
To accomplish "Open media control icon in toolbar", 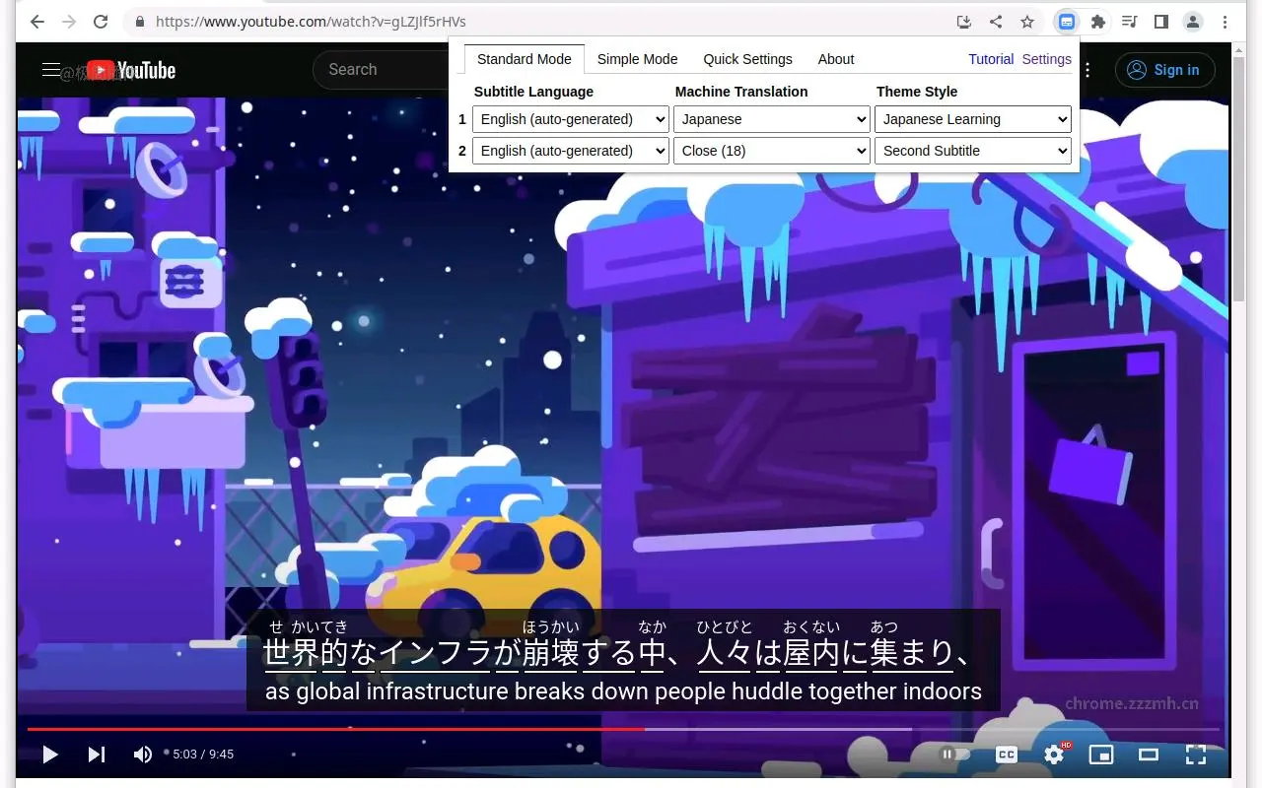I will (x=1130, y=22).
